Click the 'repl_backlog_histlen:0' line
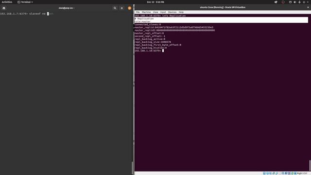The height and width of the screenshot is (175, 311). click(x=151, y=48)
